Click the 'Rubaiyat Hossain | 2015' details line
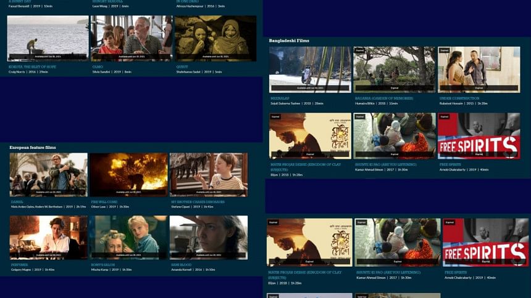531x298 pixels. pos(463,103)
